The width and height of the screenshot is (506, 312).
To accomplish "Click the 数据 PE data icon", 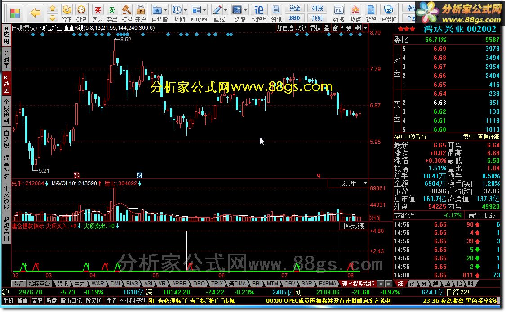I will 338,10.
